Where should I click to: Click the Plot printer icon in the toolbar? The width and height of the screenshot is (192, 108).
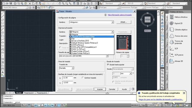point(15,3)
